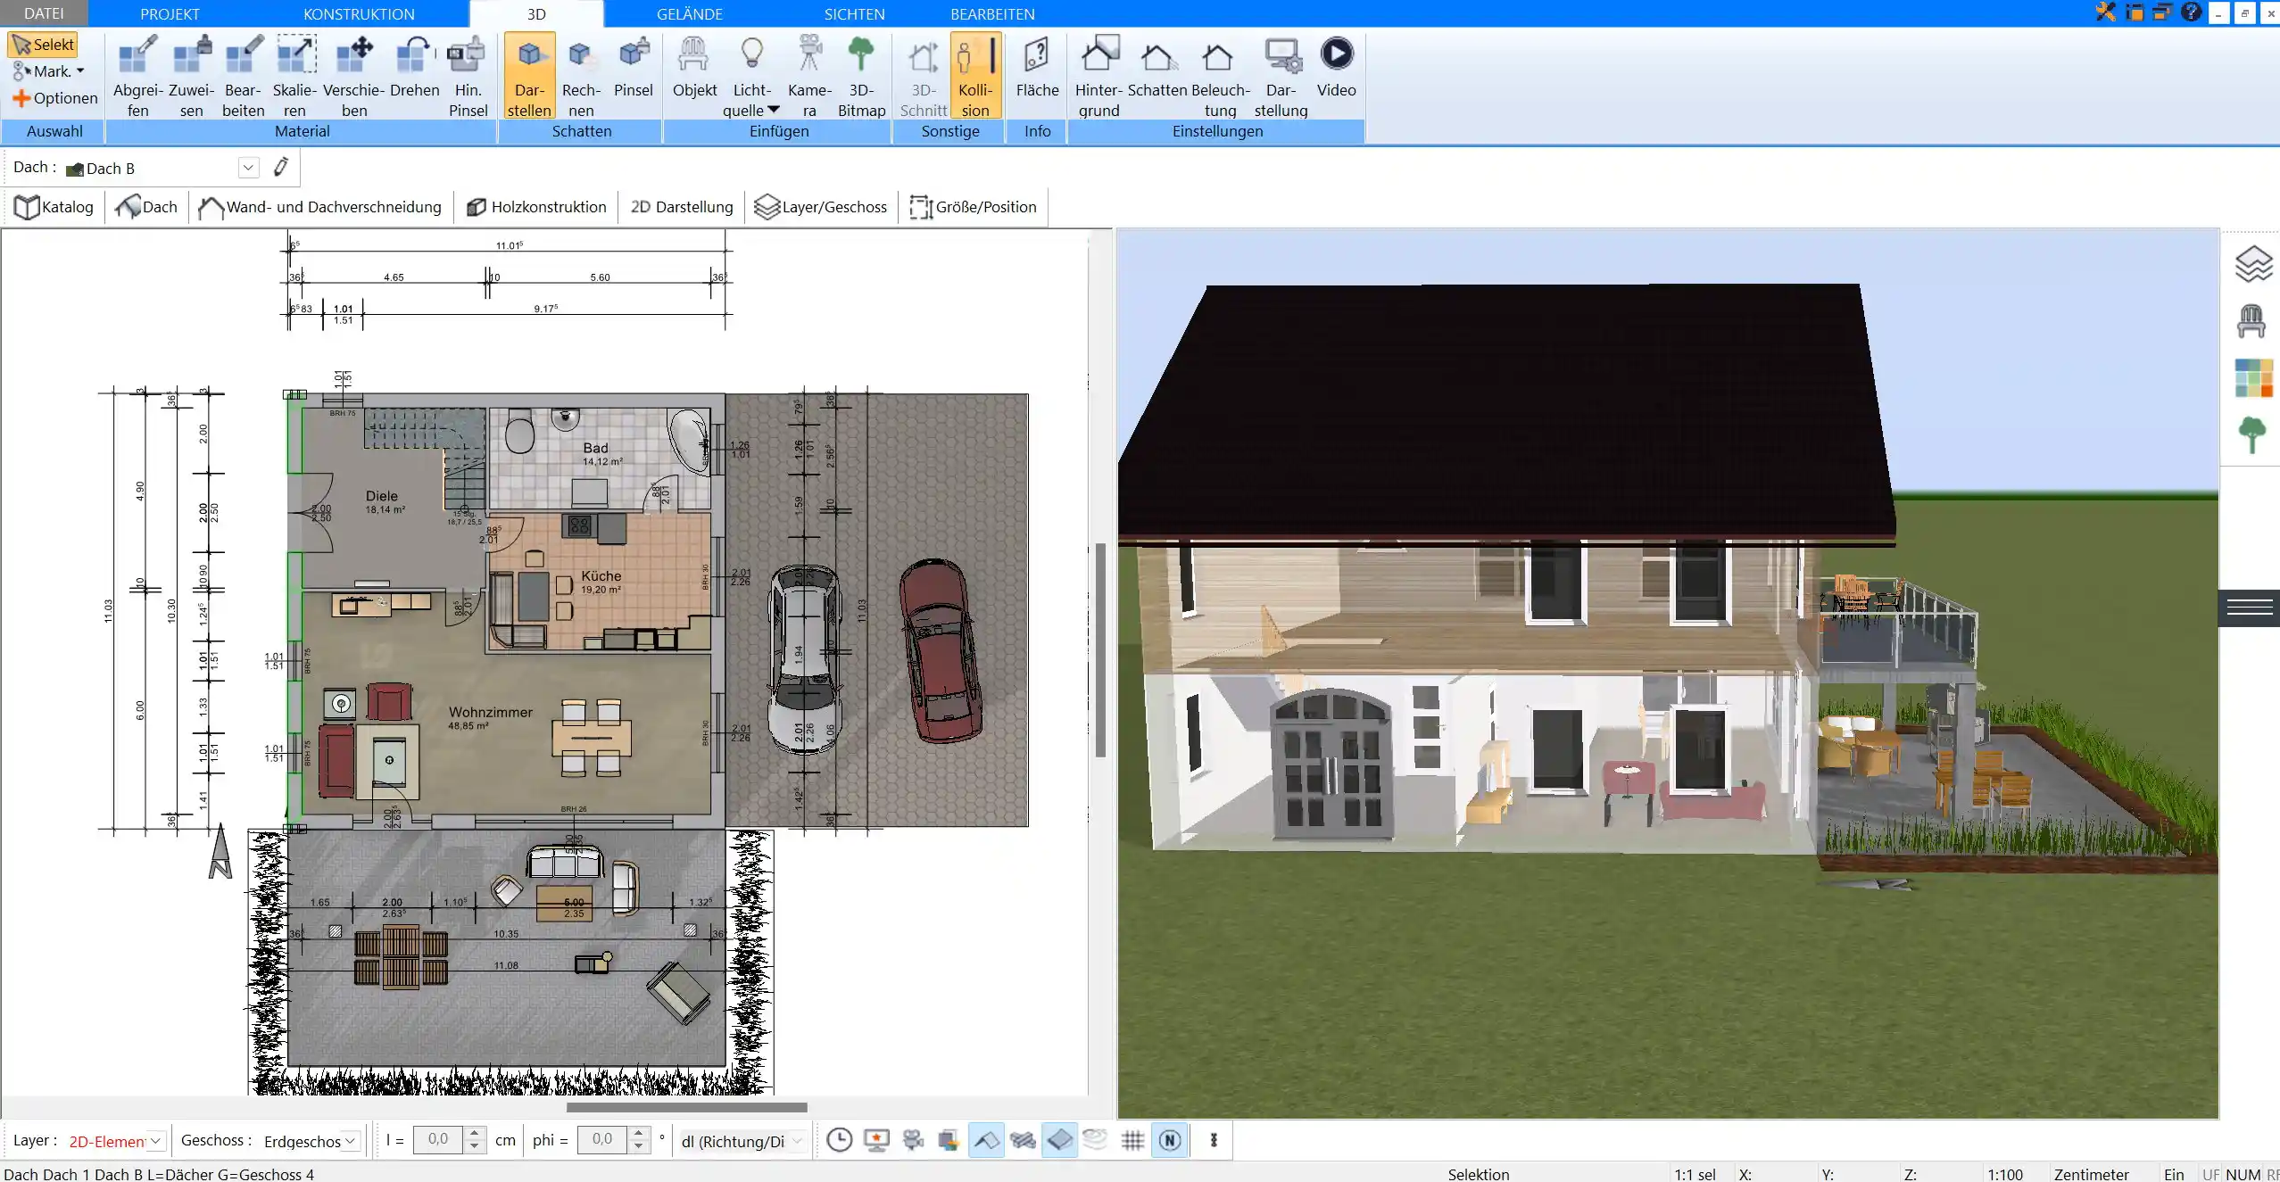
Task: Toggle Darstellen shadow display
Action: [x=529, y=76]
